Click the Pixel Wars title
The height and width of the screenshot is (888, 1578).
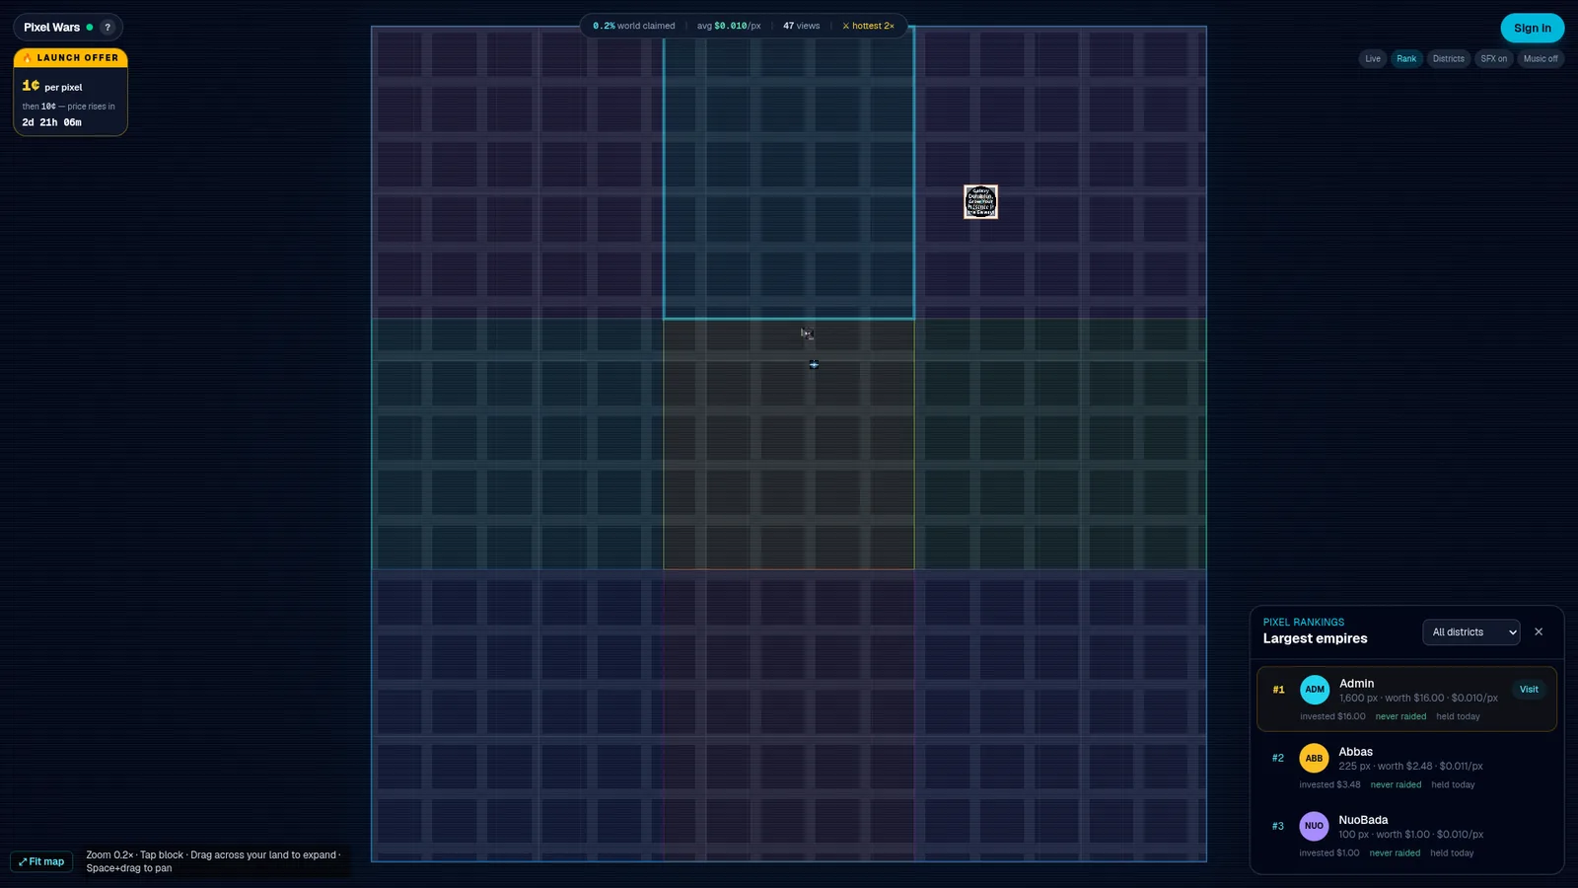pos(51,28)
